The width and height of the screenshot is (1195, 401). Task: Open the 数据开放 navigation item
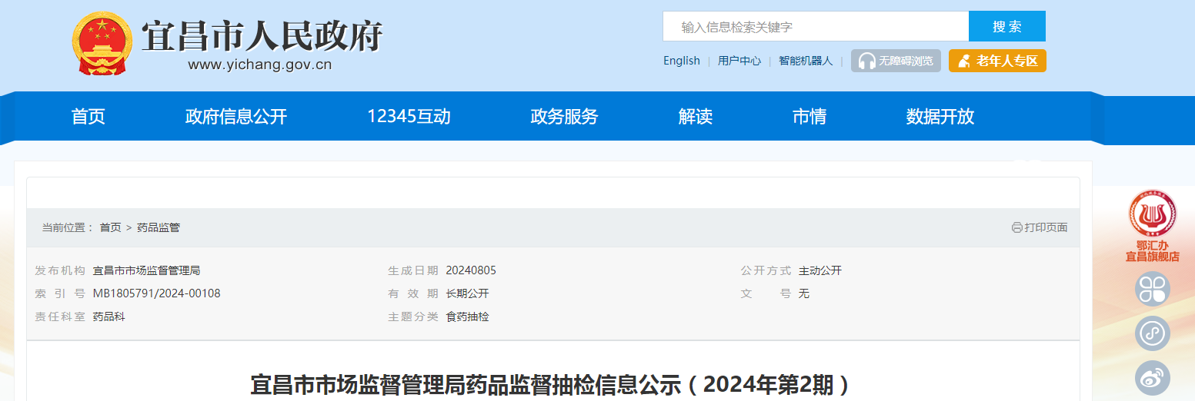[x=940, y=117]
